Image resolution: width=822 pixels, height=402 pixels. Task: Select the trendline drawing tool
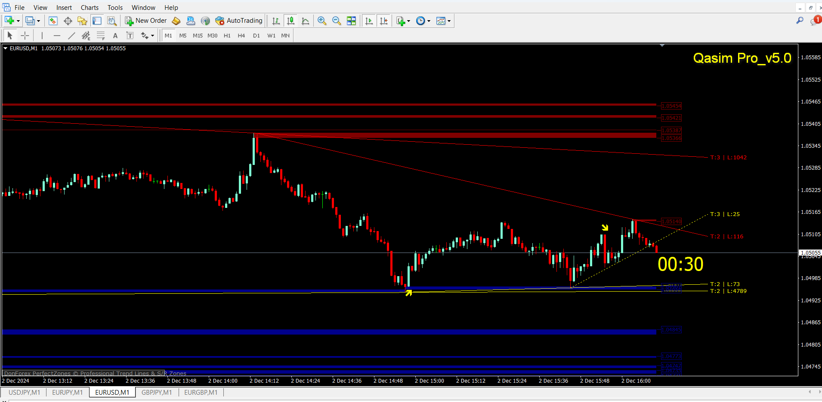pyautogui.click(x=71, y=35)
